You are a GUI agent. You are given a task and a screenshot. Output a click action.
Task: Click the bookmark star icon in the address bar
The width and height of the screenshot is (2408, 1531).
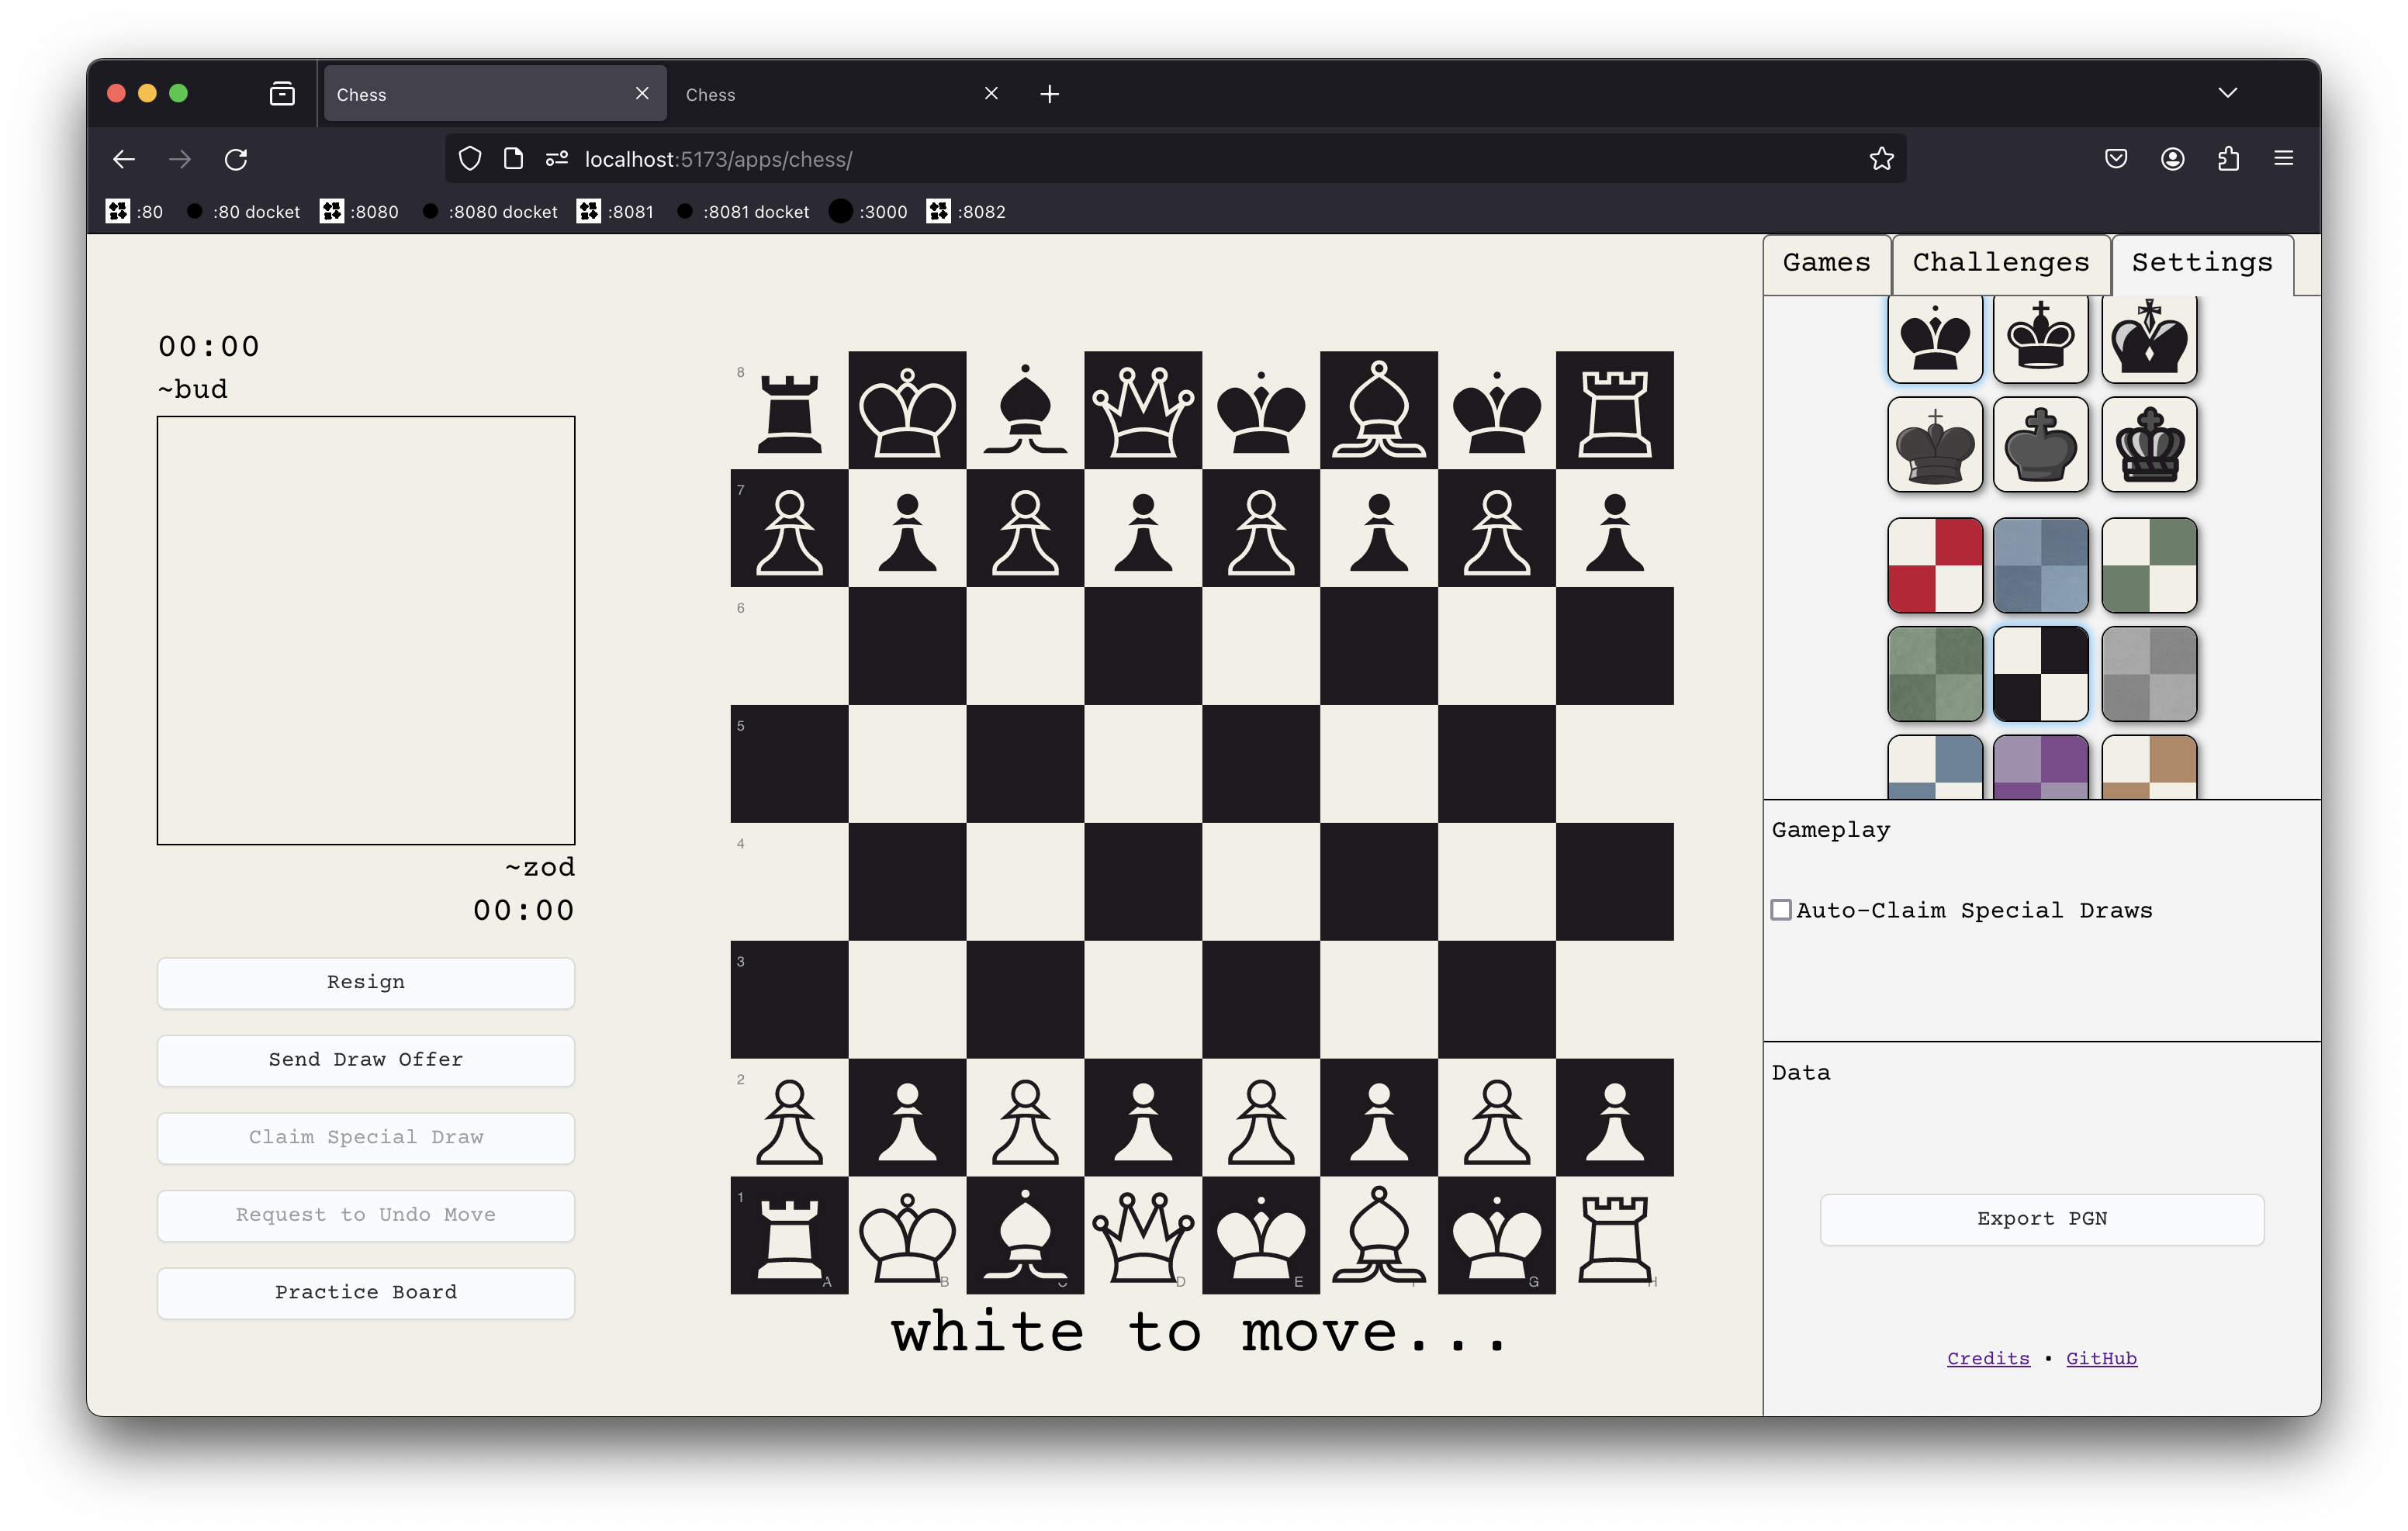point(1881,159)
